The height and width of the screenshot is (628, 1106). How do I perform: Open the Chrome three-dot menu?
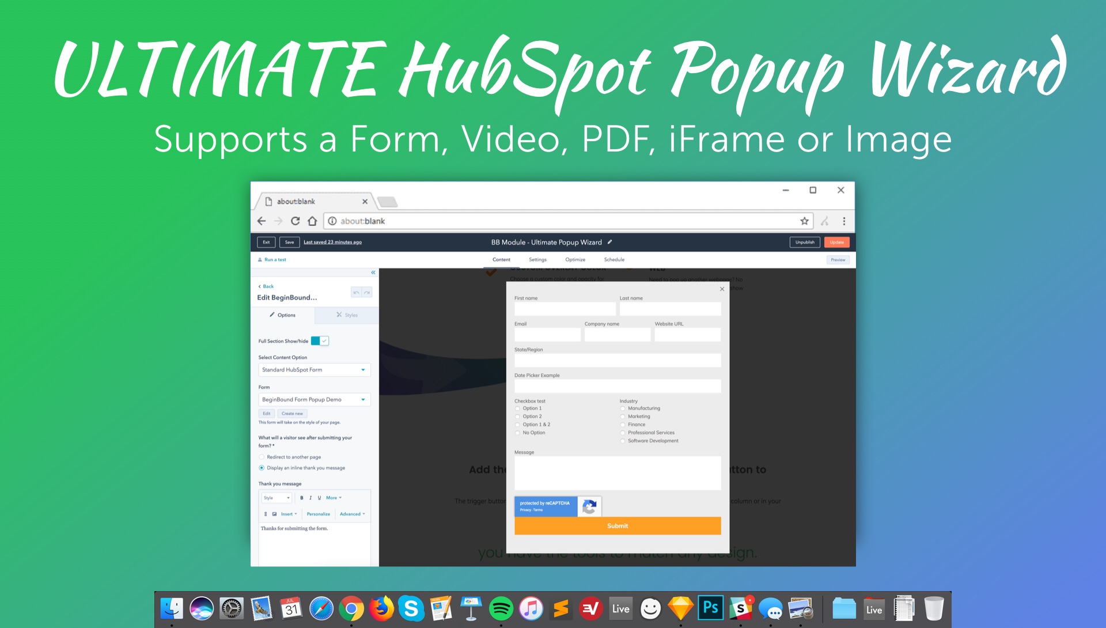click(844, 221)
